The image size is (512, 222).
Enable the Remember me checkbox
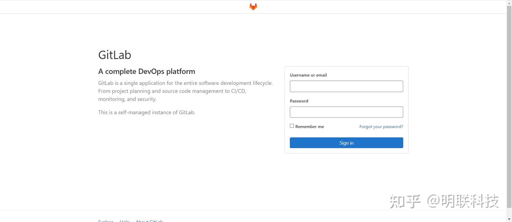point(292,126)
